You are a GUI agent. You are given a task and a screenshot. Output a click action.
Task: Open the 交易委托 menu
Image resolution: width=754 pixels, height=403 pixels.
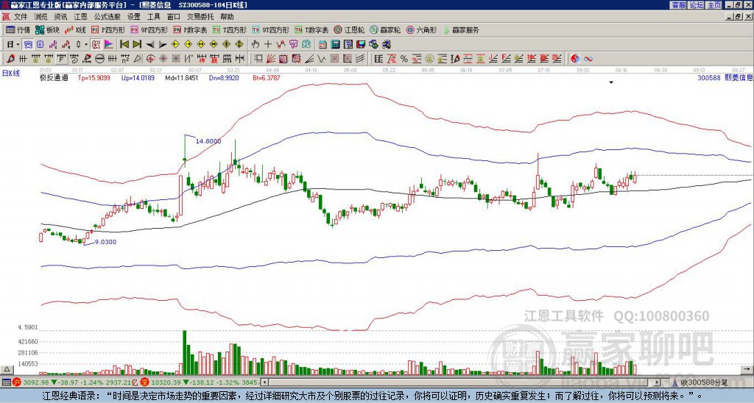point(200,17)
